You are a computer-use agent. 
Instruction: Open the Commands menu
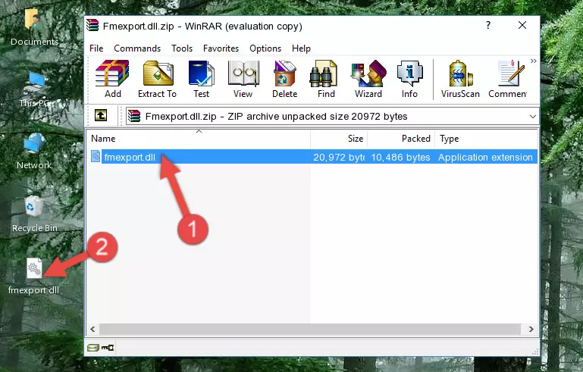coord(137,48)
